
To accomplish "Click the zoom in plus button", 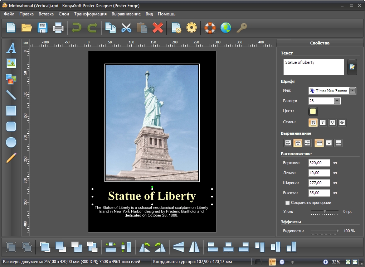I will click(x=325, y=262).
